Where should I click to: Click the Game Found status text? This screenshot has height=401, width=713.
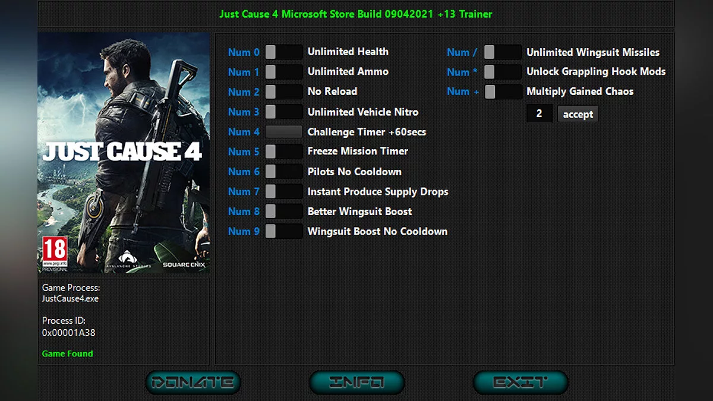[67, 353]
